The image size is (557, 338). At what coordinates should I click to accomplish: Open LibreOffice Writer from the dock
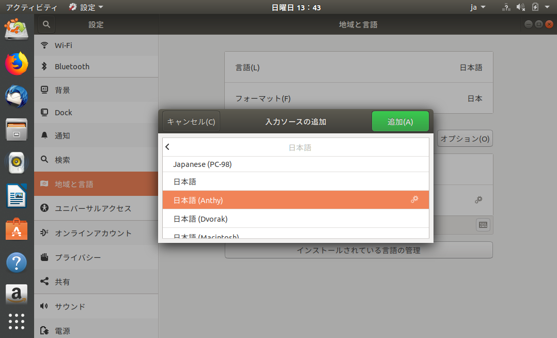click(x=17, y=196)
